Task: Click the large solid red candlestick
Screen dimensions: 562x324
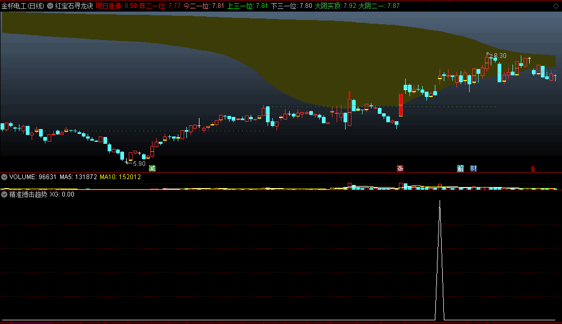Action: [x=401, y=105]
